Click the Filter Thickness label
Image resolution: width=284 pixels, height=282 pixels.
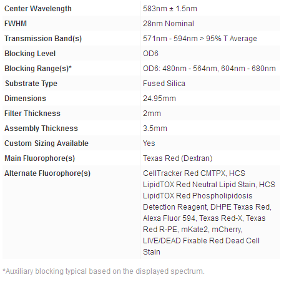[32, 114]
